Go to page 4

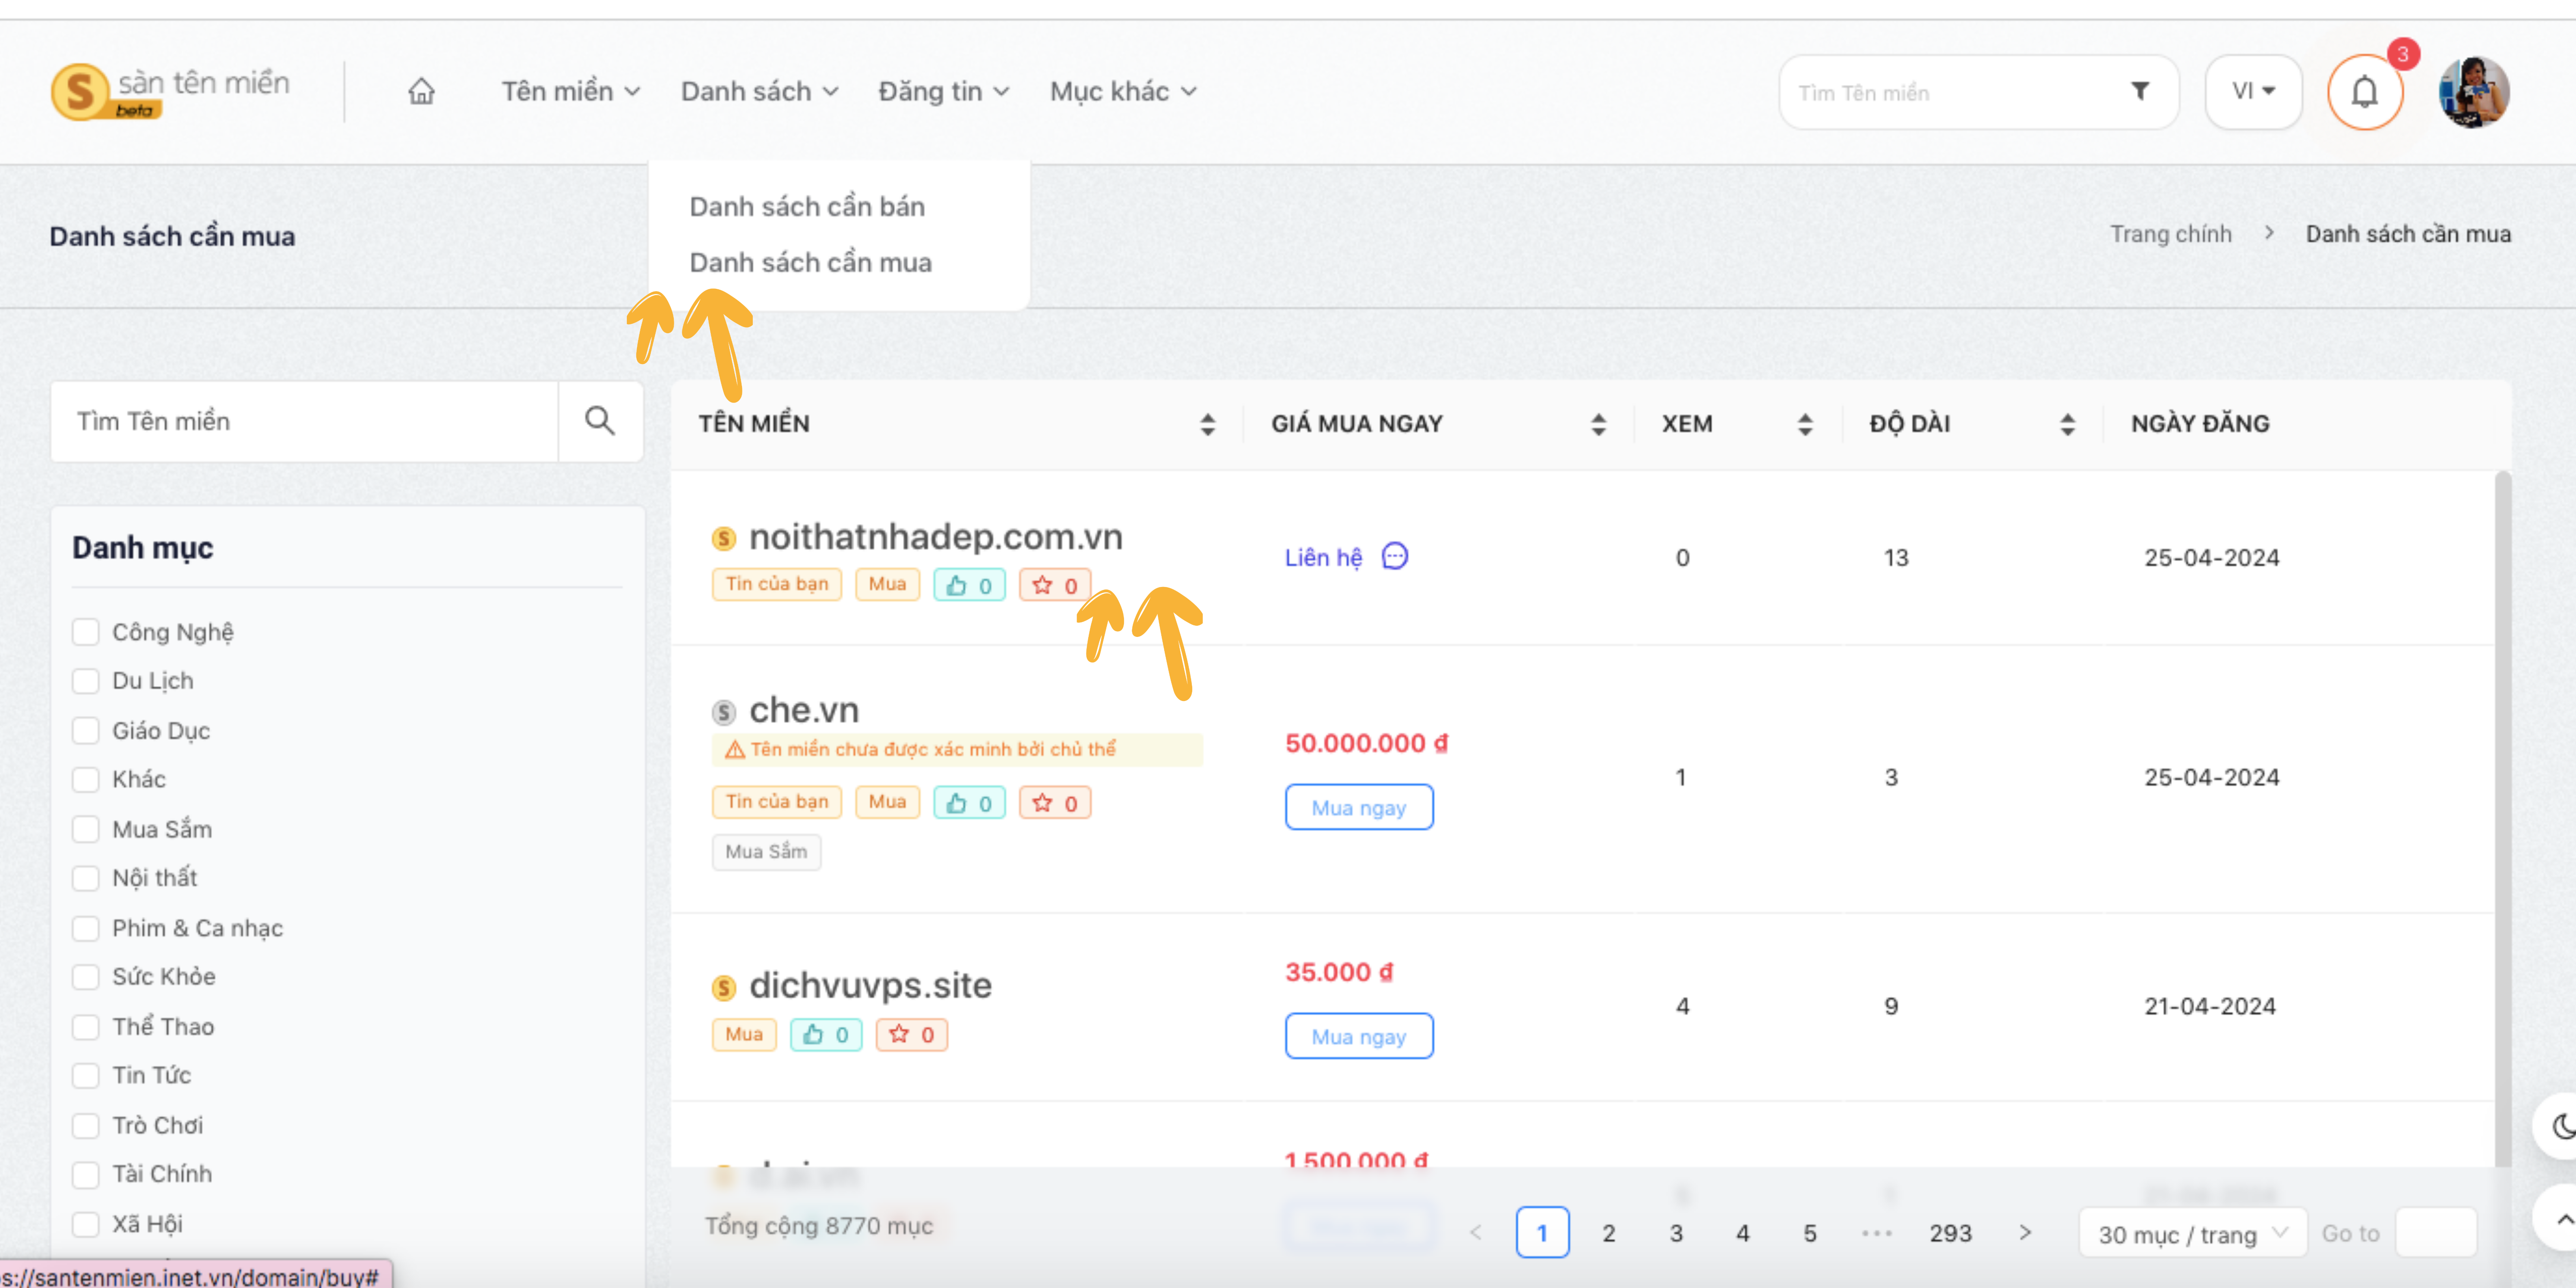1743,1233
